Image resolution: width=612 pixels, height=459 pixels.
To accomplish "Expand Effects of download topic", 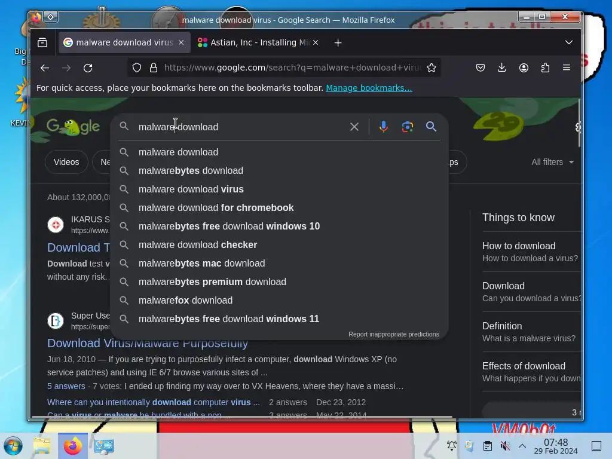I will [x=531, y=372].
